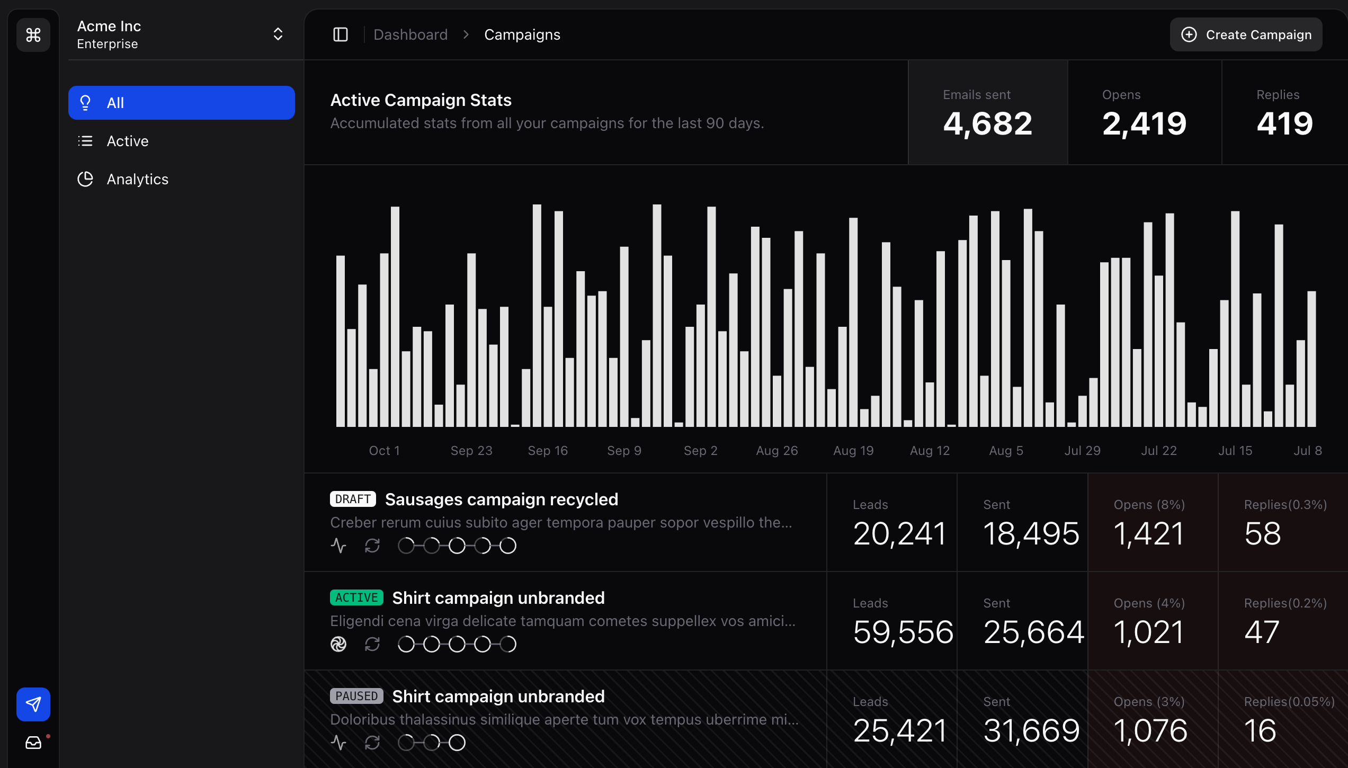
Task: Click refresh icon on paused Shirt campaign
Action: [372, 743]
